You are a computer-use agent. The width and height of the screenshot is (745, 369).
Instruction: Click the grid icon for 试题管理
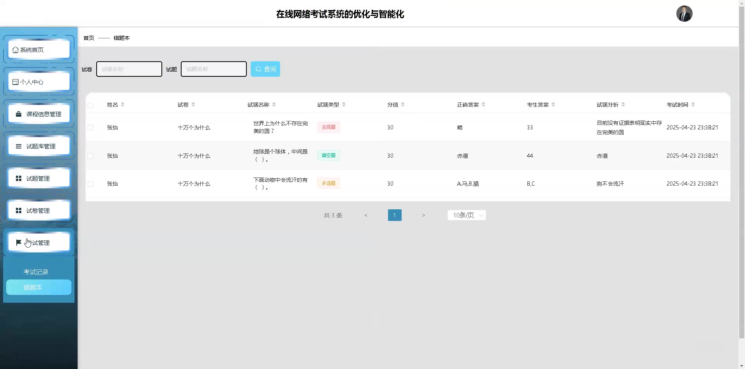pos(19,179)
